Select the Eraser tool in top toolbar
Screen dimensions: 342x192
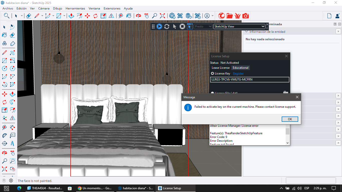[x=29, y=16]
